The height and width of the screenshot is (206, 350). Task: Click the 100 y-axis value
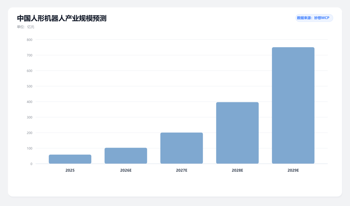(29, 149)
